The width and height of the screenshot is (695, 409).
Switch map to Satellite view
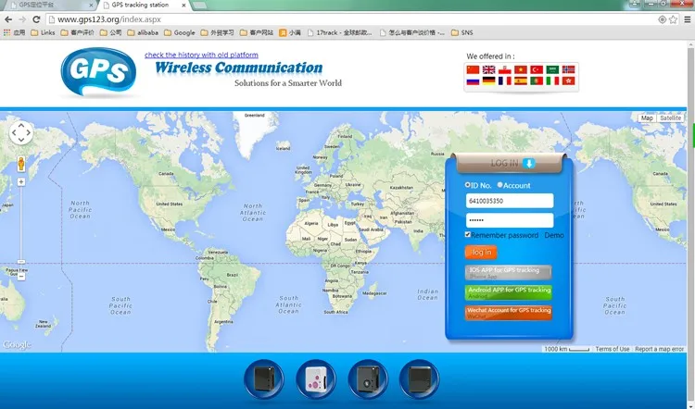pos(671,118)
